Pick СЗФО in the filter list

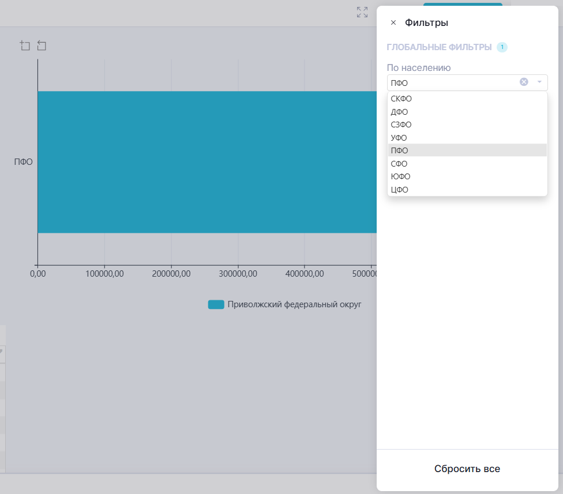(x=401, y=125)
